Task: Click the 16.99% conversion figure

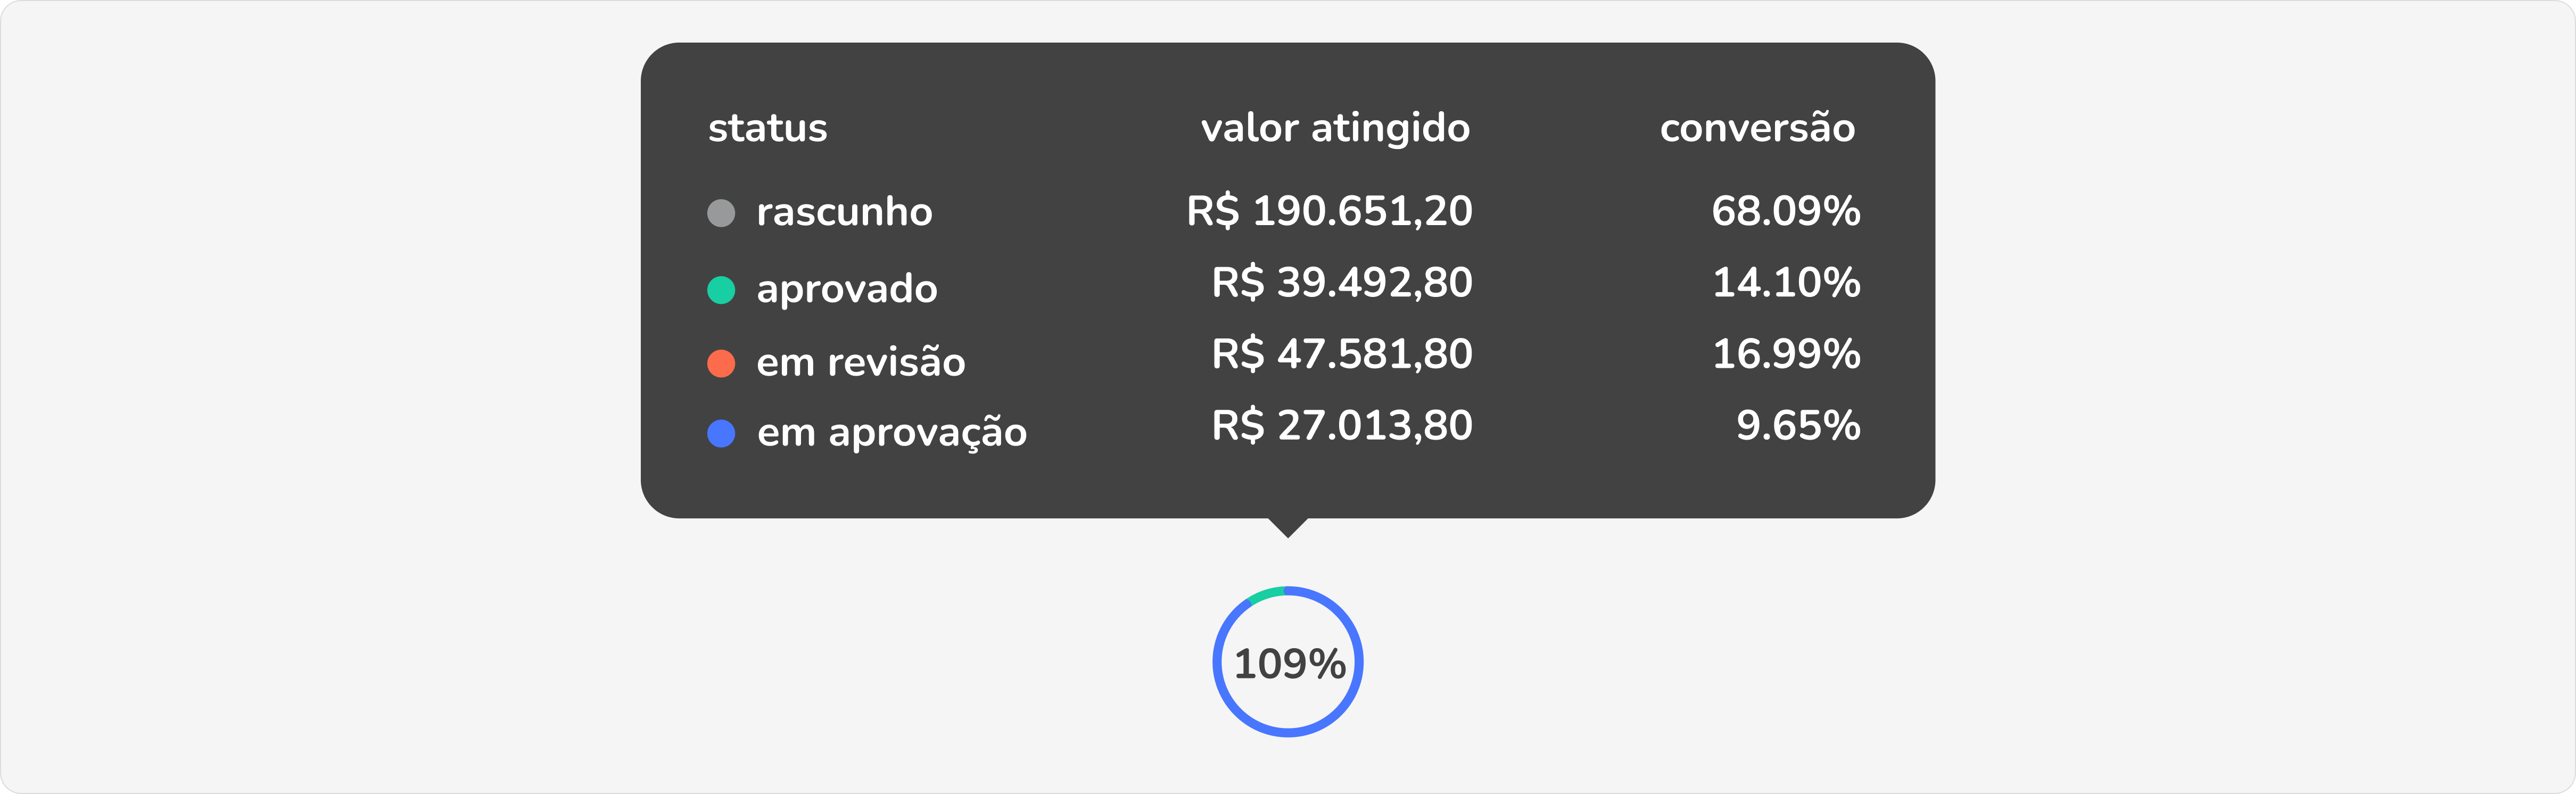Action: point(1786,354)
